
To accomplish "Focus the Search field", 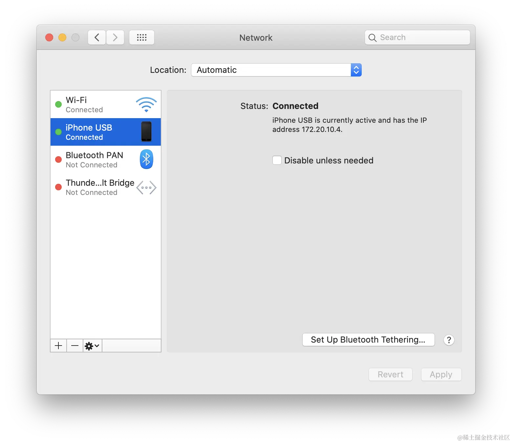I will [417, 37].
